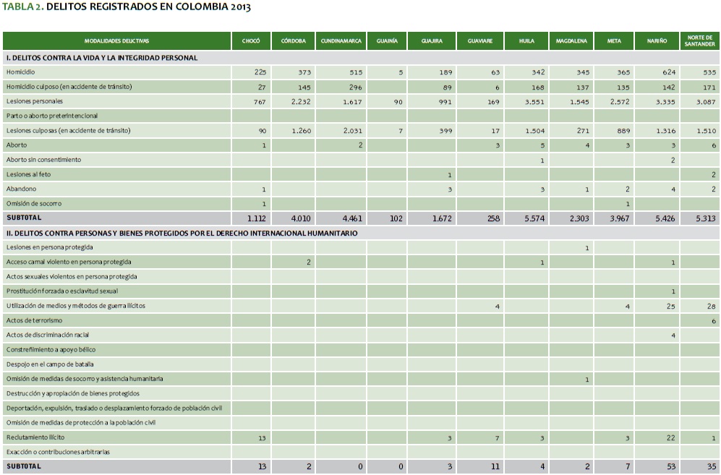The width and height of the screenshot is (721, 475).
Task: Click Nariño second subtotal value 53
Action: tap(670, 467)
